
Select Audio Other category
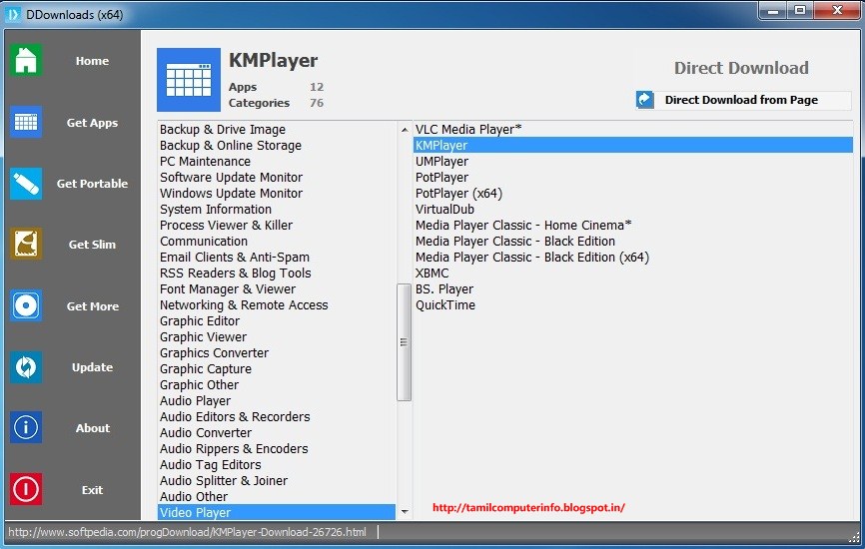[x=277, y=497]
